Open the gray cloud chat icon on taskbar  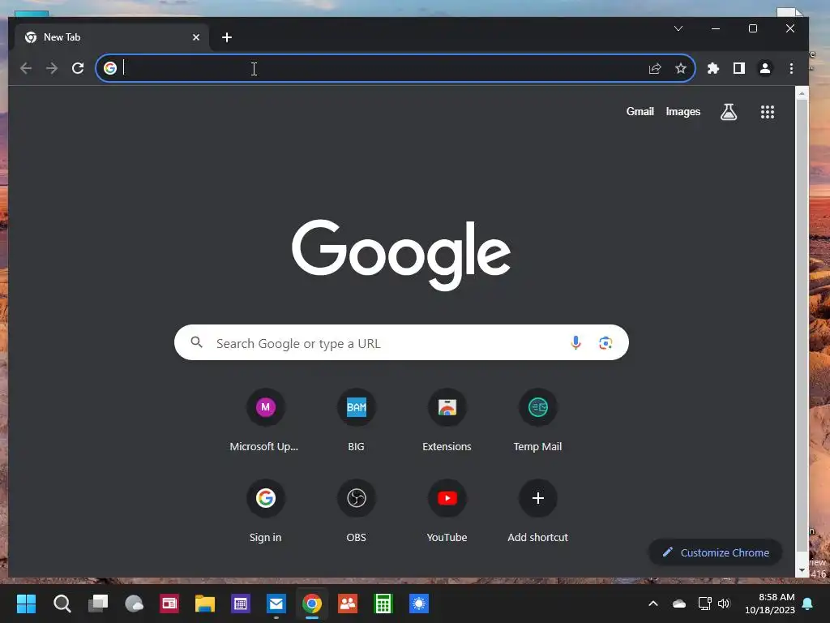pos(134,604)
